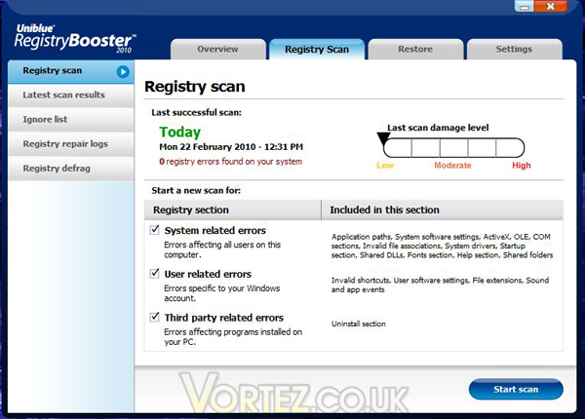Screen dimensions: 585x419
Task: Click Start a new scan for label
Action: click(x=196, y=190)
